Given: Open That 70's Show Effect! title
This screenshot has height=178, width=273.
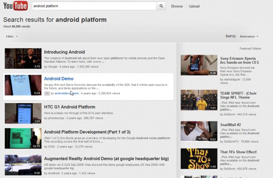Looking at the screenshot, I should click(x=238, y=152).
